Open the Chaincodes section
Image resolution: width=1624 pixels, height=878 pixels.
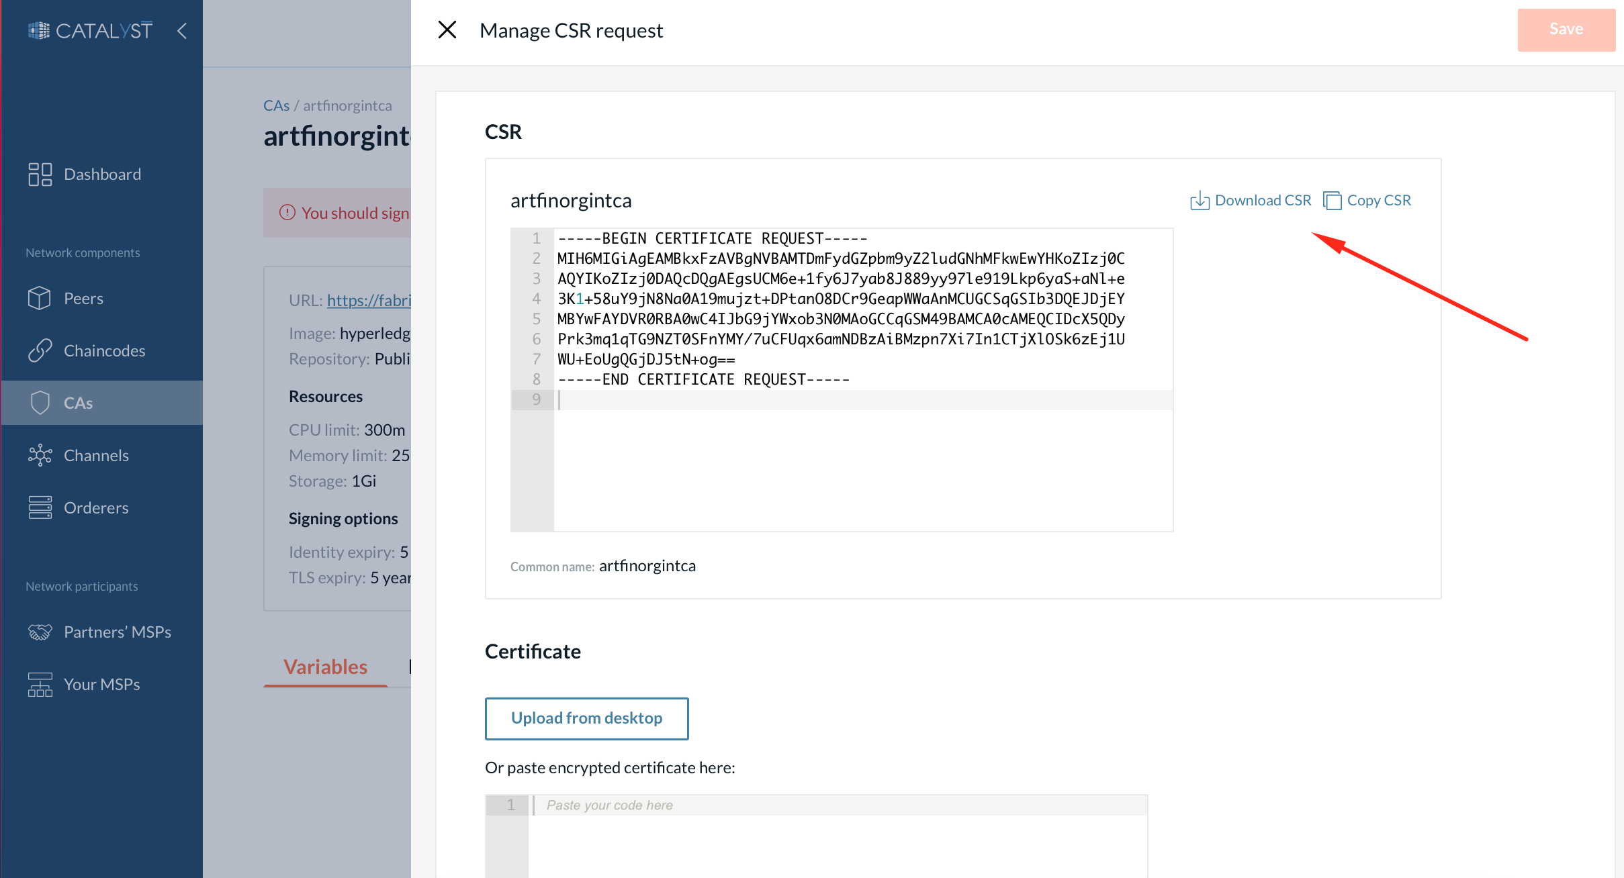click(x=104, y=350)
